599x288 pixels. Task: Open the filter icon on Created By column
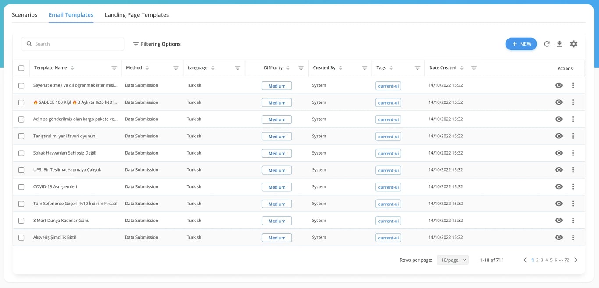(x=364, y=67)
